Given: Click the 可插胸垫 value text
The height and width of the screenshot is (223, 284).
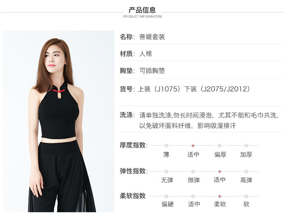Looking at the screenshot, I should tap(152, 71).
